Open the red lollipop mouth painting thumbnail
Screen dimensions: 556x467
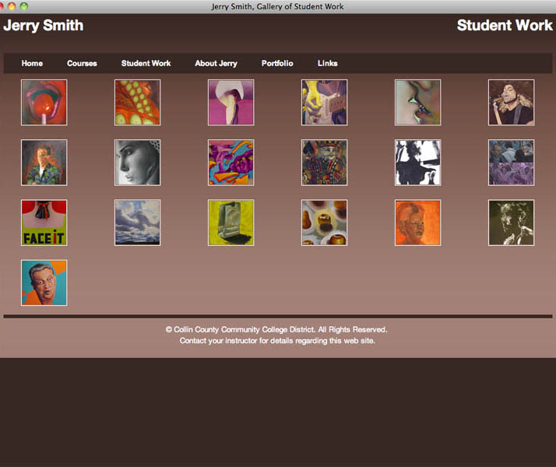pos(44,103)
